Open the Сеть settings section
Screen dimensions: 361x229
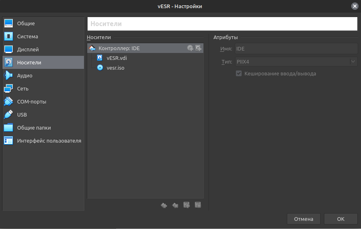(x=23, y=88)
